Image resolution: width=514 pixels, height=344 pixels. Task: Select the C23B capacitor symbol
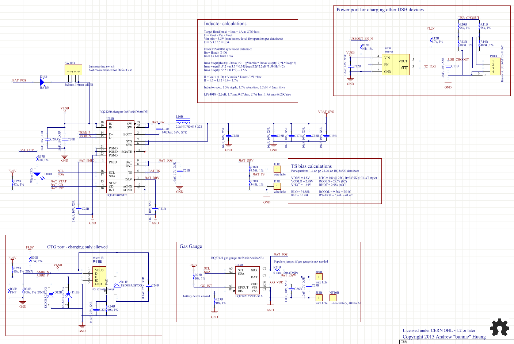click(x=155, y=209)
